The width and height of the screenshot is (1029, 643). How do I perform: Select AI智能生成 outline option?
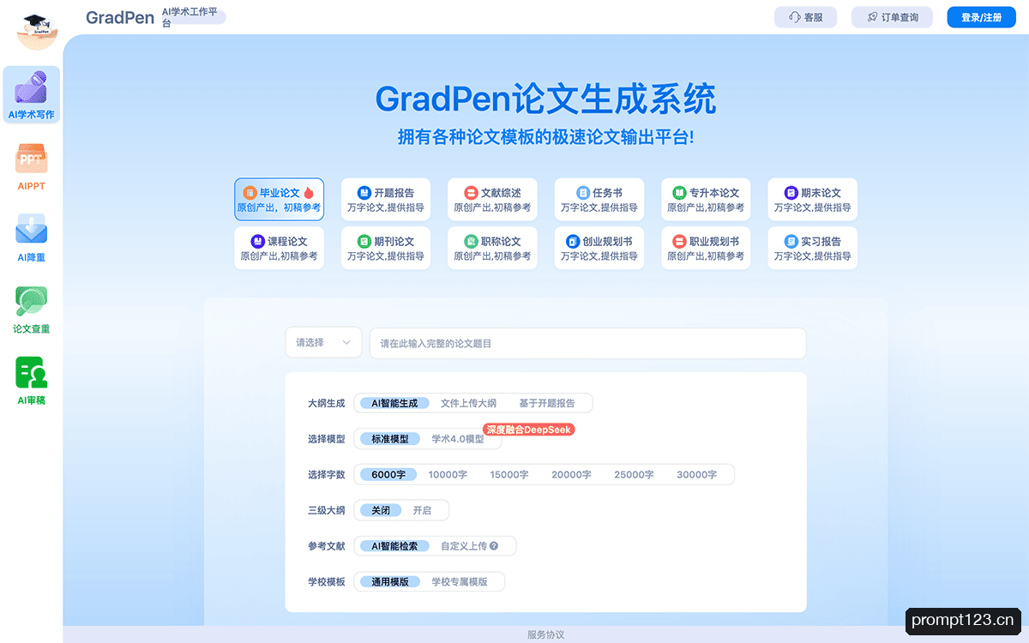coord(394,403)
